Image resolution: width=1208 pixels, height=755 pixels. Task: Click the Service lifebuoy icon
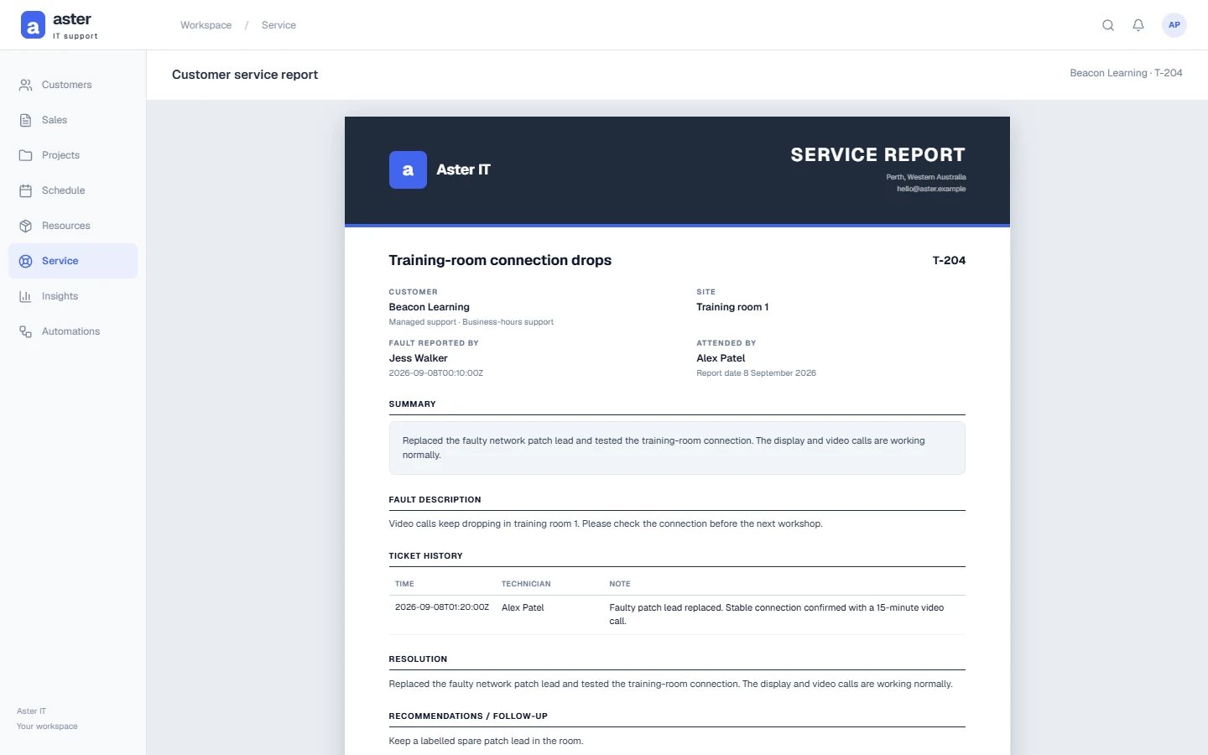[x=26, y=261]
